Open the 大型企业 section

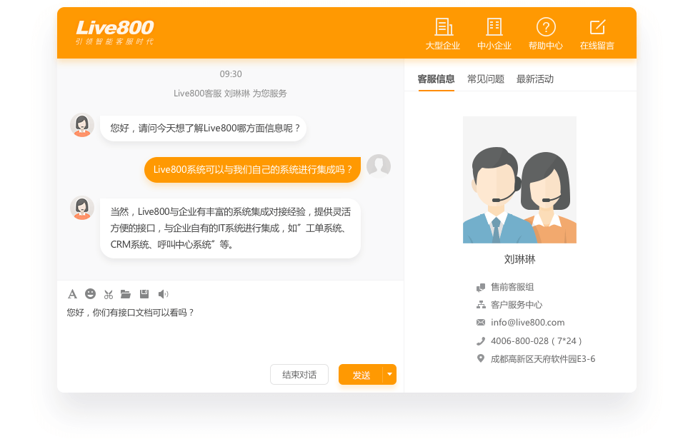pos(444,32)
